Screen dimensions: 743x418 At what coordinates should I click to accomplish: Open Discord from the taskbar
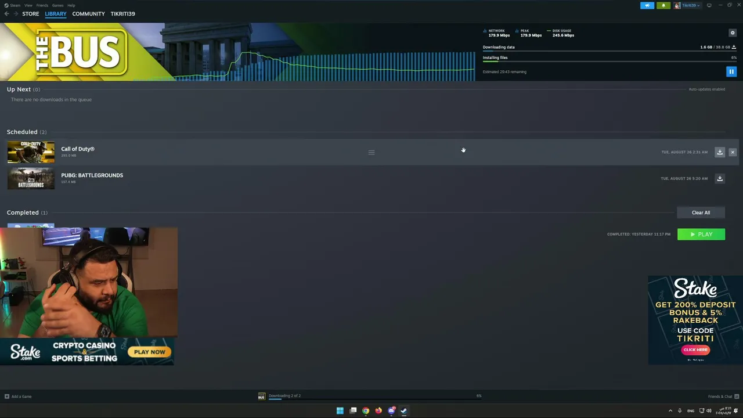point(391,411)
